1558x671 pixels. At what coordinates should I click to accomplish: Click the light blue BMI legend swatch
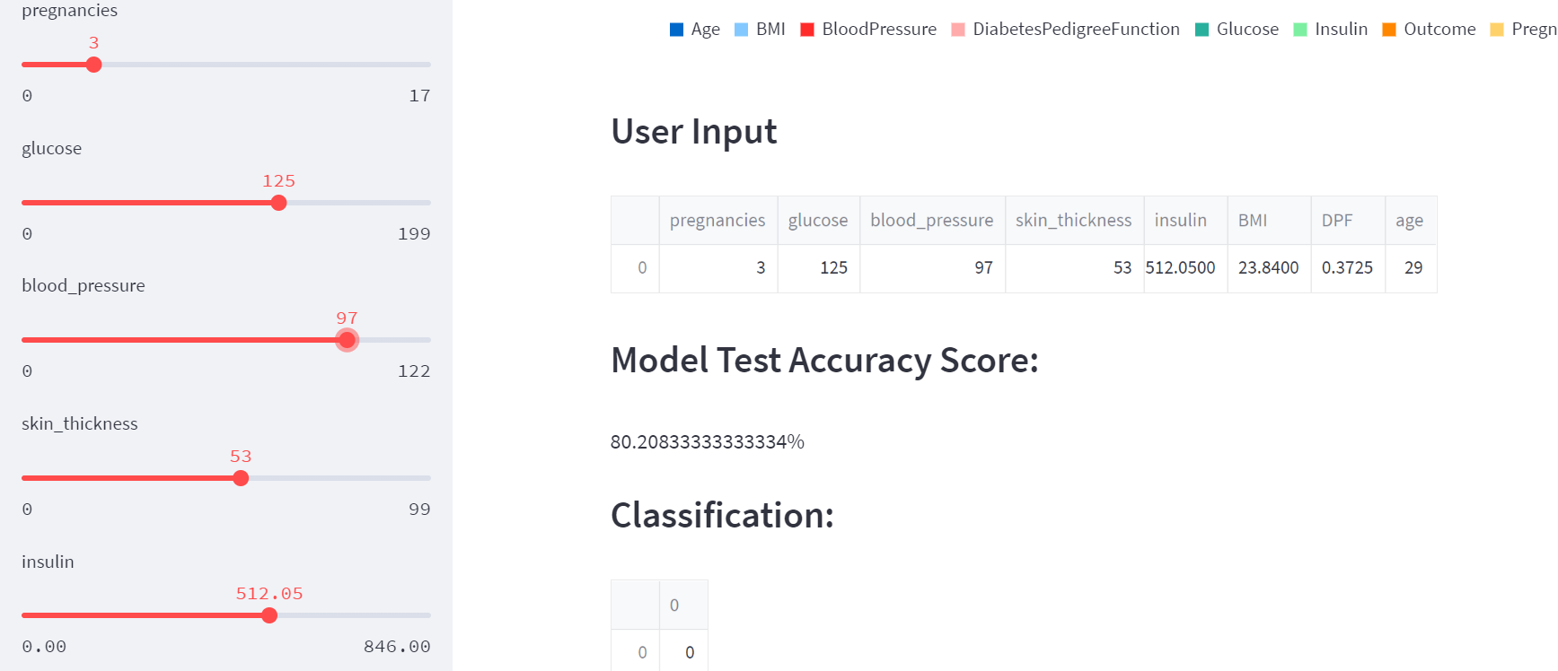(x=741, y=29)
